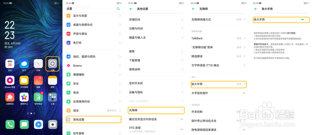
Task: Toggle the 放大手势 switch on detail page
Action: point(302,19)
